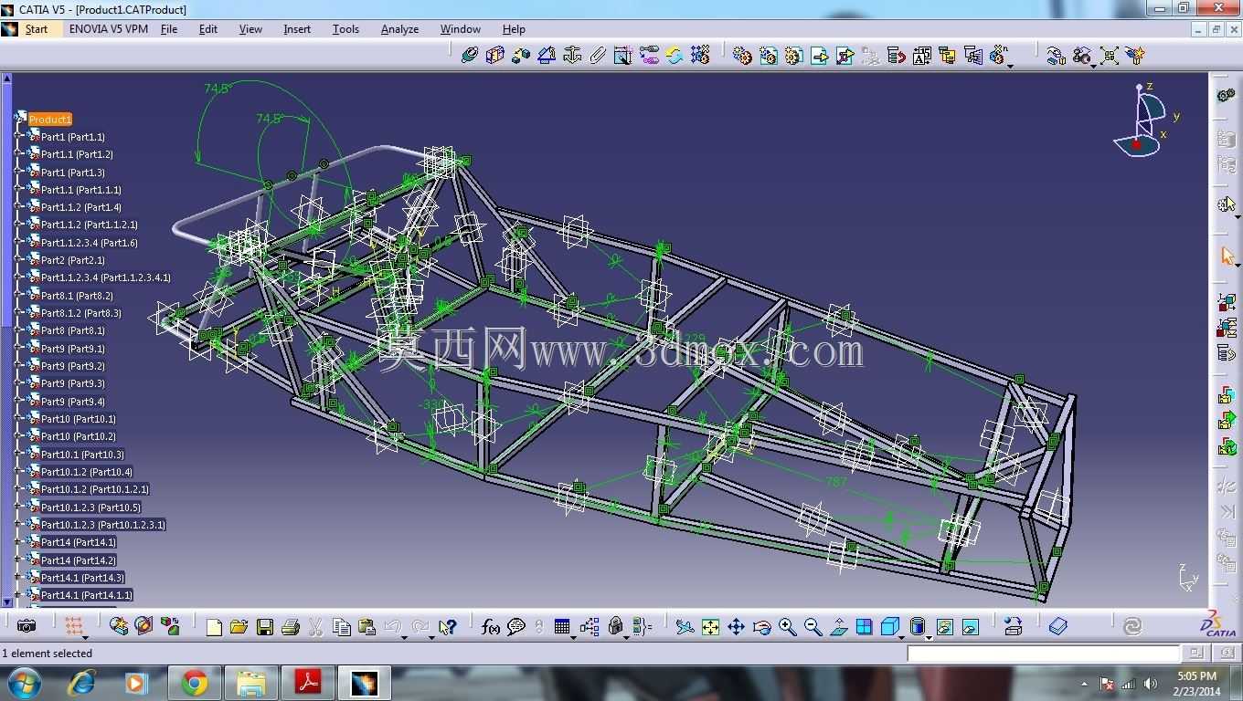Select the Rotate view tool
Viewport: 1243px width, 701px height.
[761, 627]
